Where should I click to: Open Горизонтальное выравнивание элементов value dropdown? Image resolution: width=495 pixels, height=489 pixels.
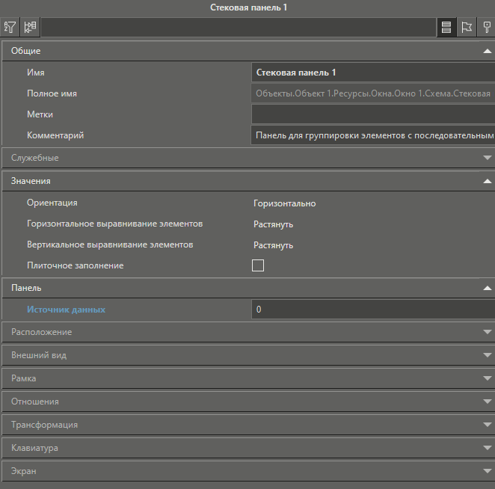pyautogui.click(x=273, y=224)
